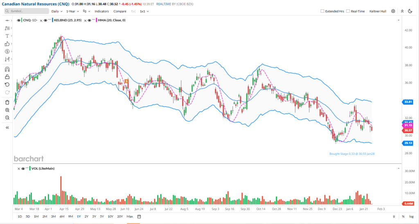Open the calendar date range picker
The image size is (419, 224).
click(x=140, y=216)
